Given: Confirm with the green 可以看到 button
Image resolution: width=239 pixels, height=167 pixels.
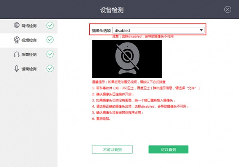Looking at the screenshot, I should [x=168, y=149].
